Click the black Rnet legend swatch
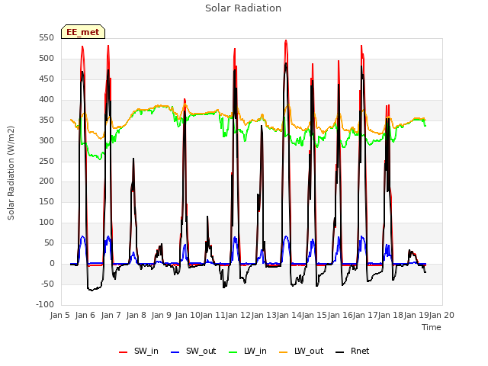488x366 pixels. point(340,352)
